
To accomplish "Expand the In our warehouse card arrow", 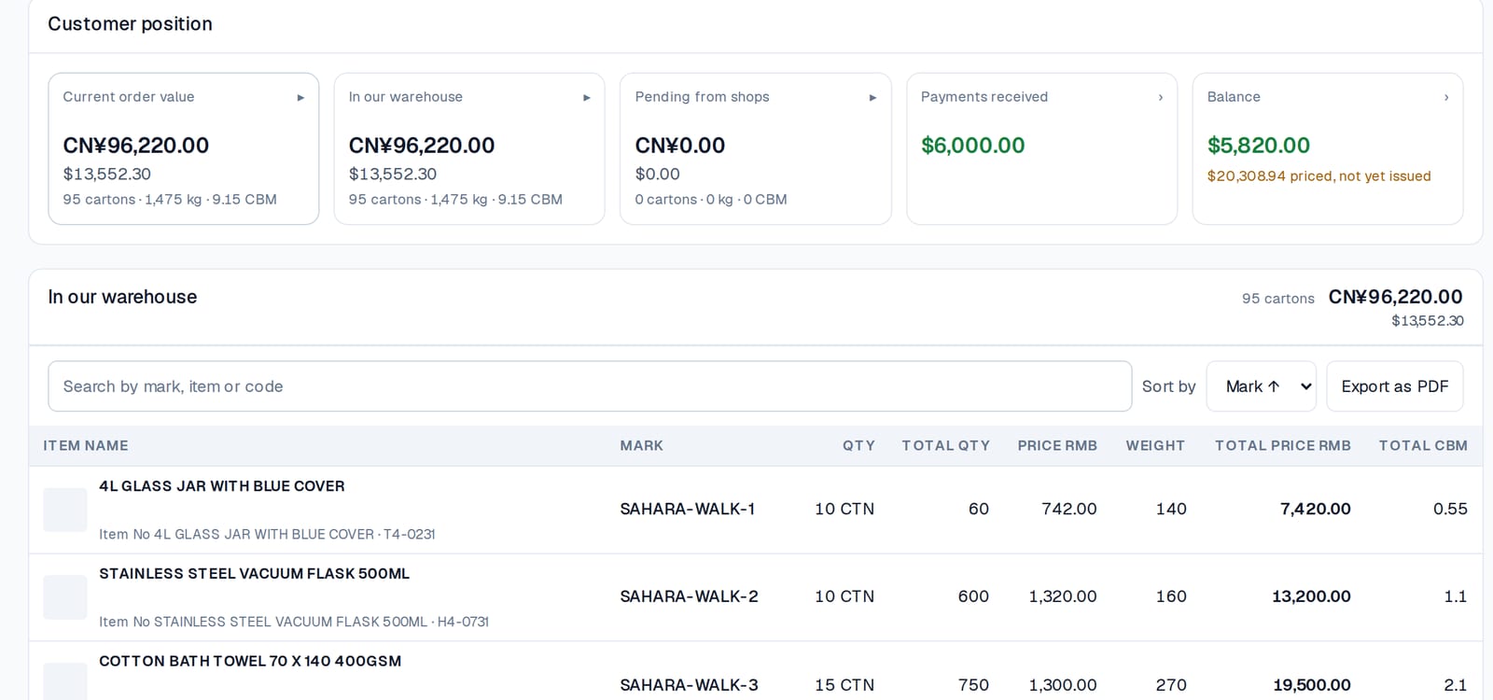I will click(586, 97).
